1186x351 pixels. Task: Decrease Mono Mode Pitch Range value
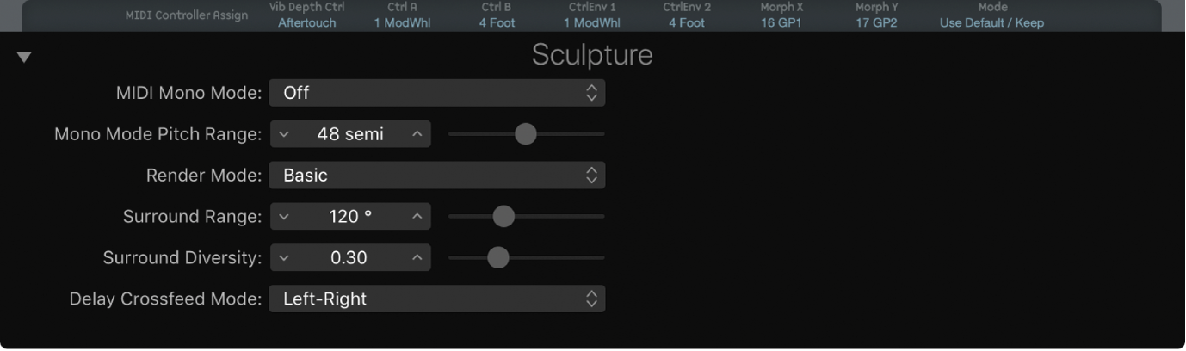pyautogui.click(x=285, y=134)
